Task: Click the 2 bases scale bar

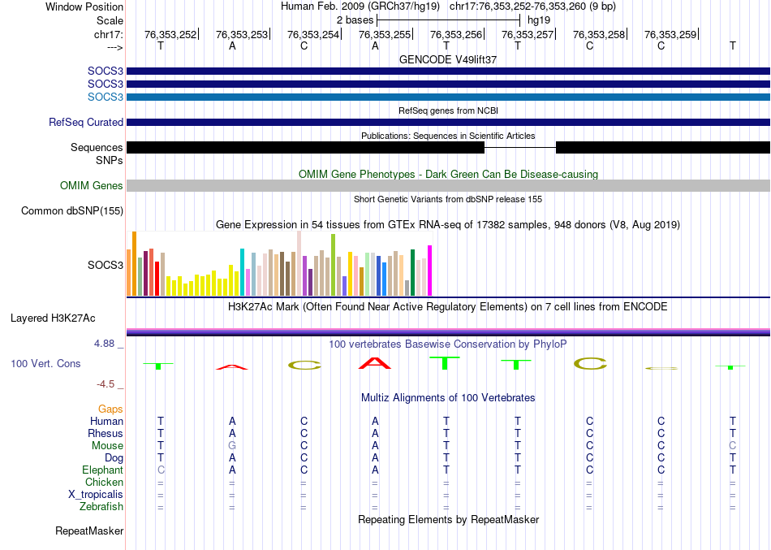Action: 448,20
